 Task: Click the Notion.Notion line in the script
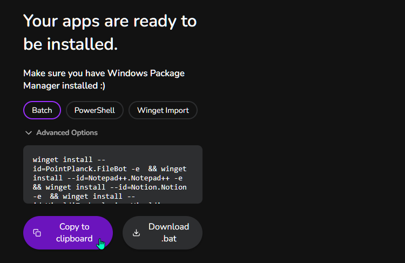click(110, 187)
